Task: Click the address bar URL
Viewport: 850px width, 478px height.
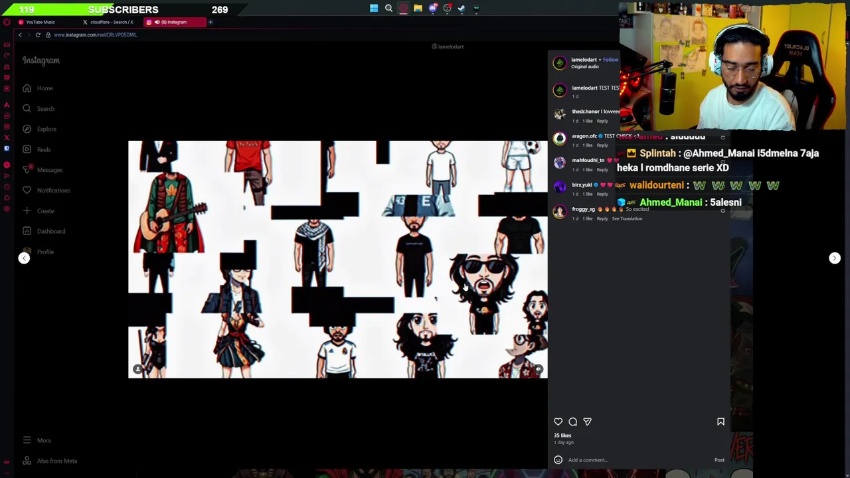Action: (95, 35)
